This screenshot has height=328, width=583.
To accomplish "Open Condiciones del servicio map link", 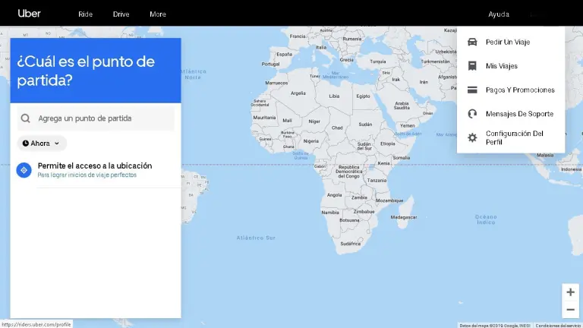I will point(558,325).
